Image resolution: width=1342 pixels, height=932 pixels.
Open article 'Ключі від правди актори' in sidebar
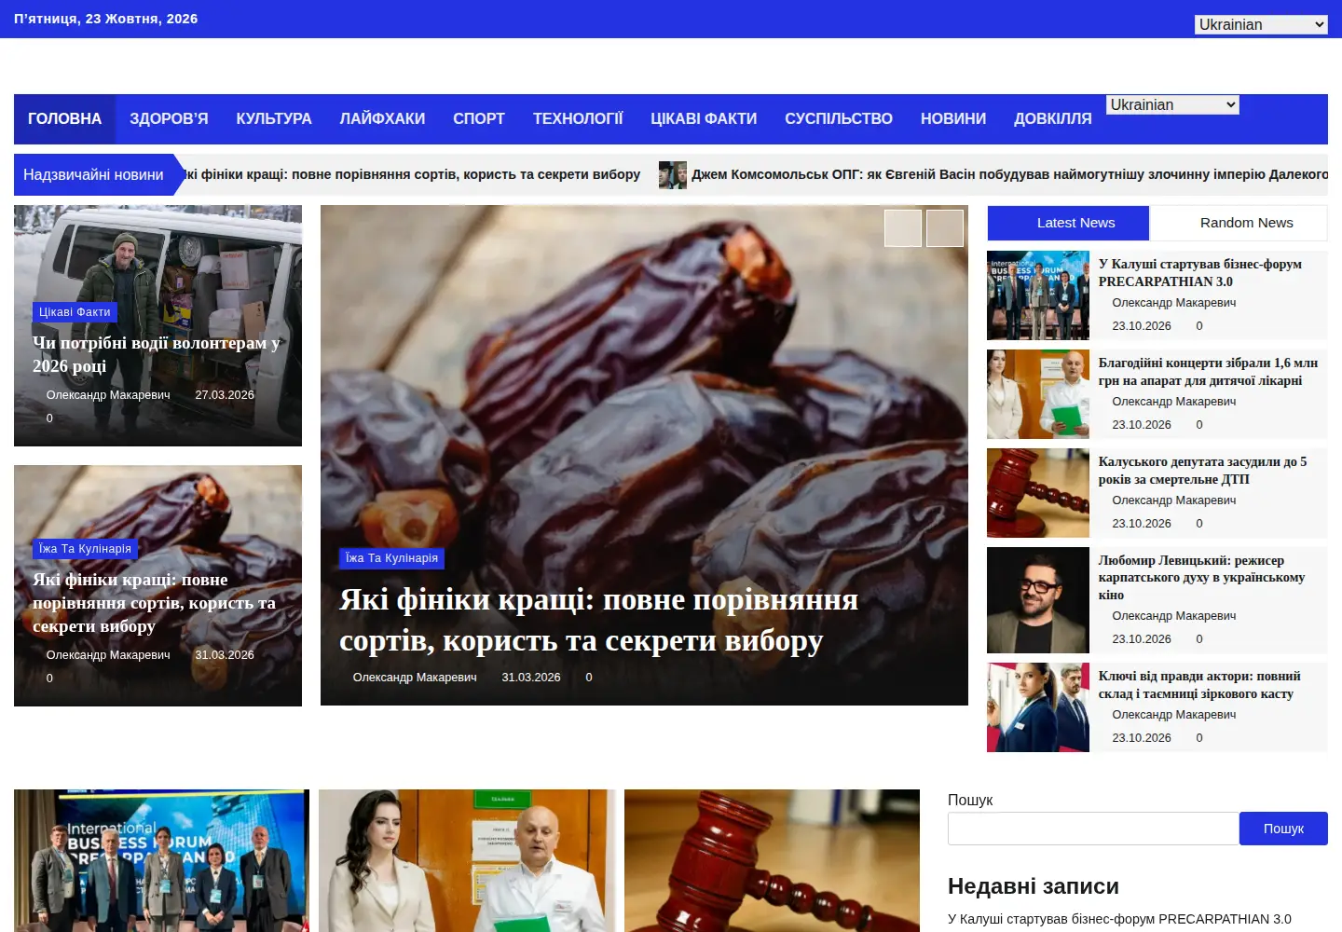click(1199, 684)
